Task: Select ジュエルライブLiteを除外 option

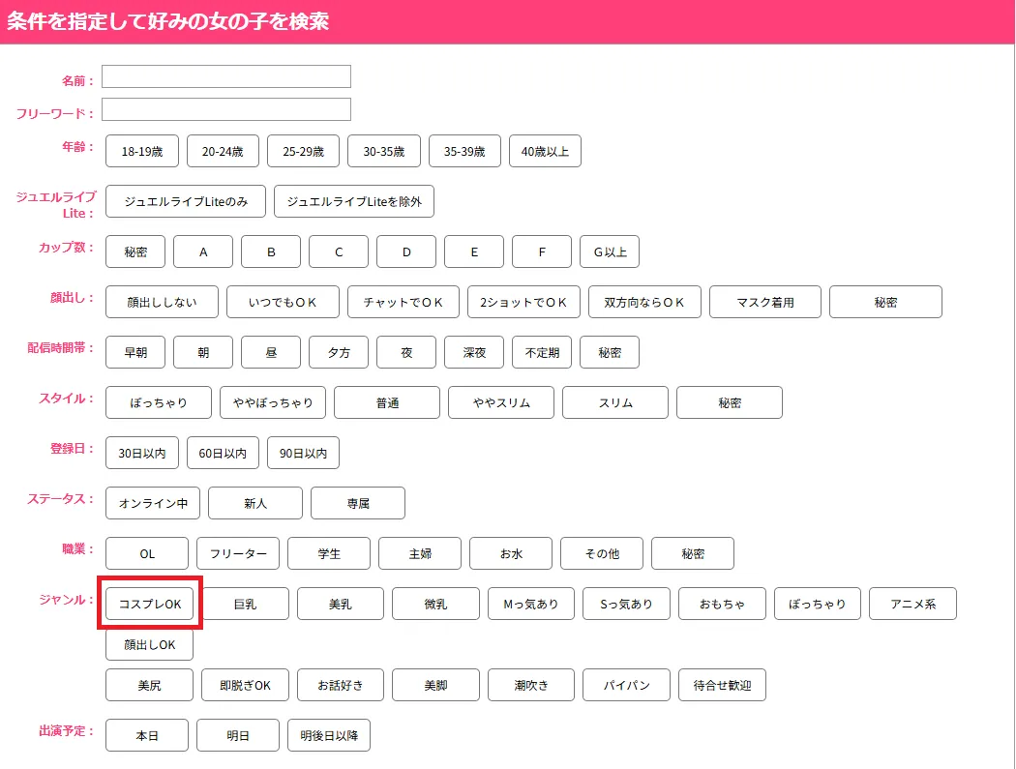Action: coord(354,201)
